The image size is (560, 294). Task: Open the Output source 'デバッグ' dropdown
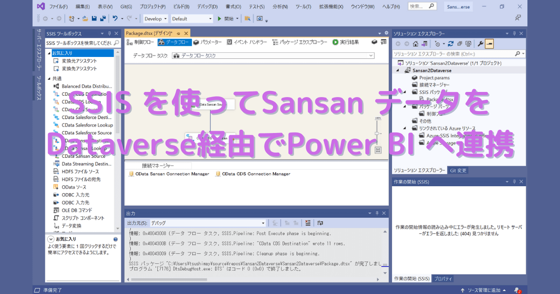[x=208, y=223]
